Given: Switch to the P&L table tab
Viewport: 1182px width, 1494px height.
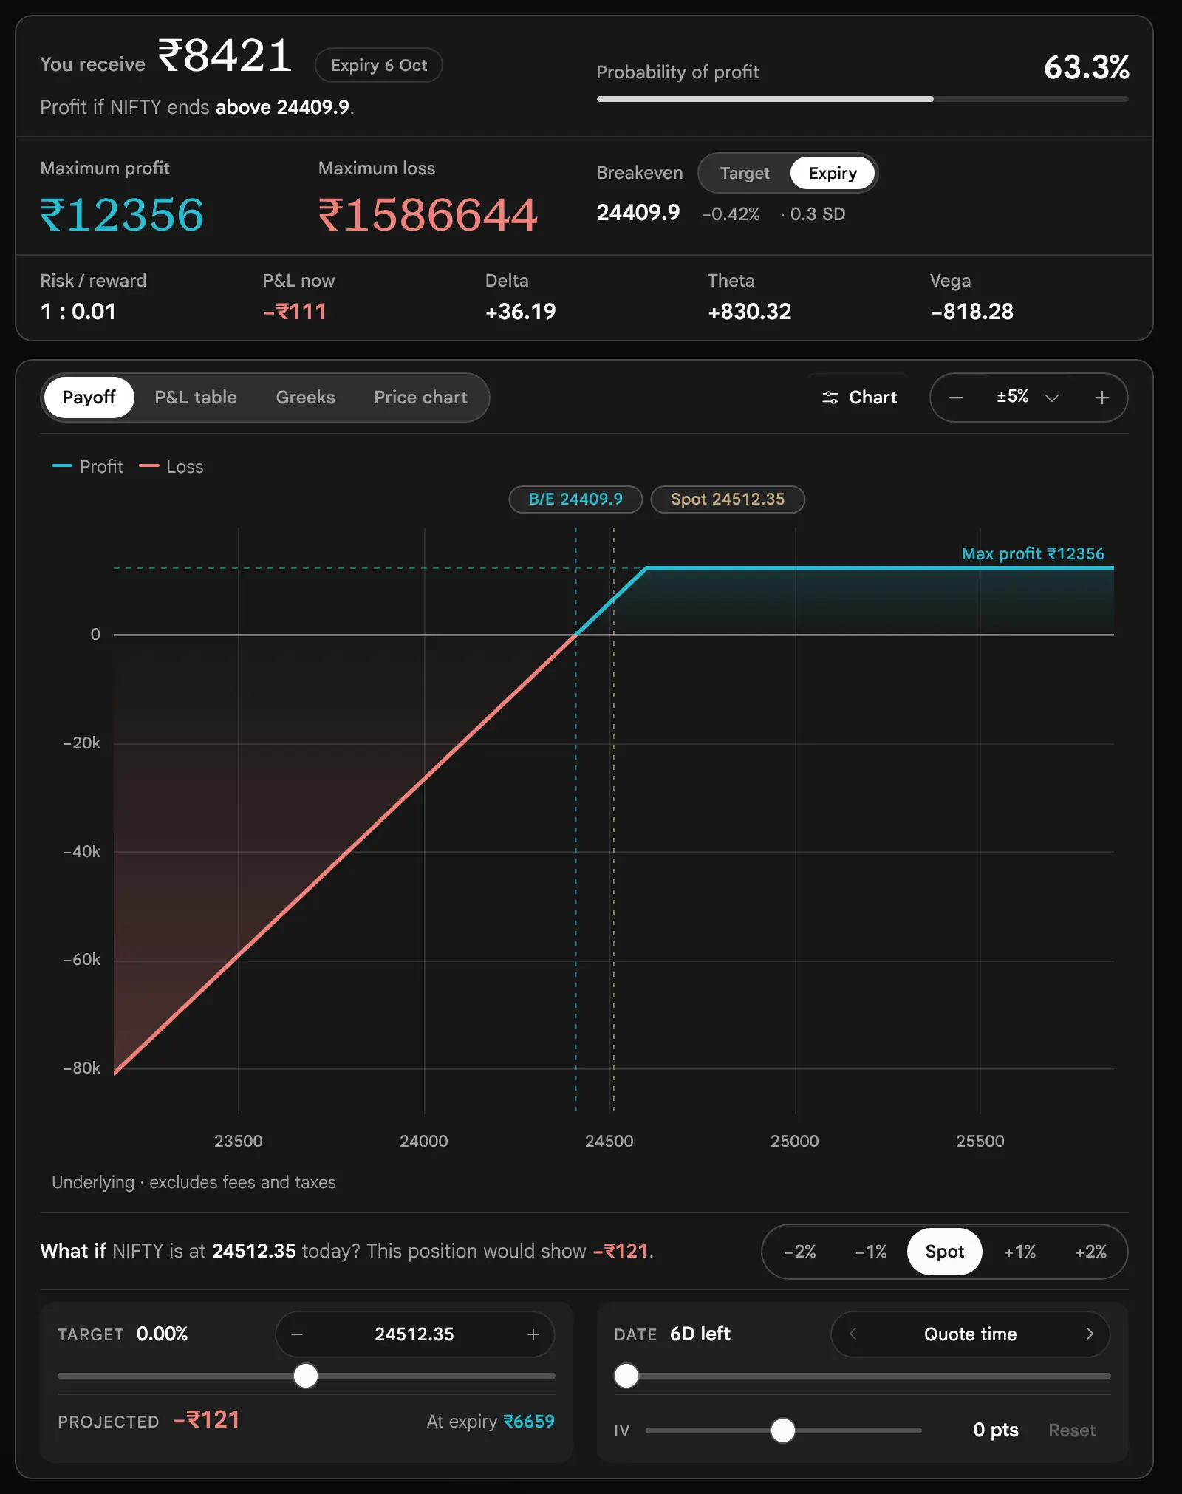Looking at the screenshot, I should point(196,398).
